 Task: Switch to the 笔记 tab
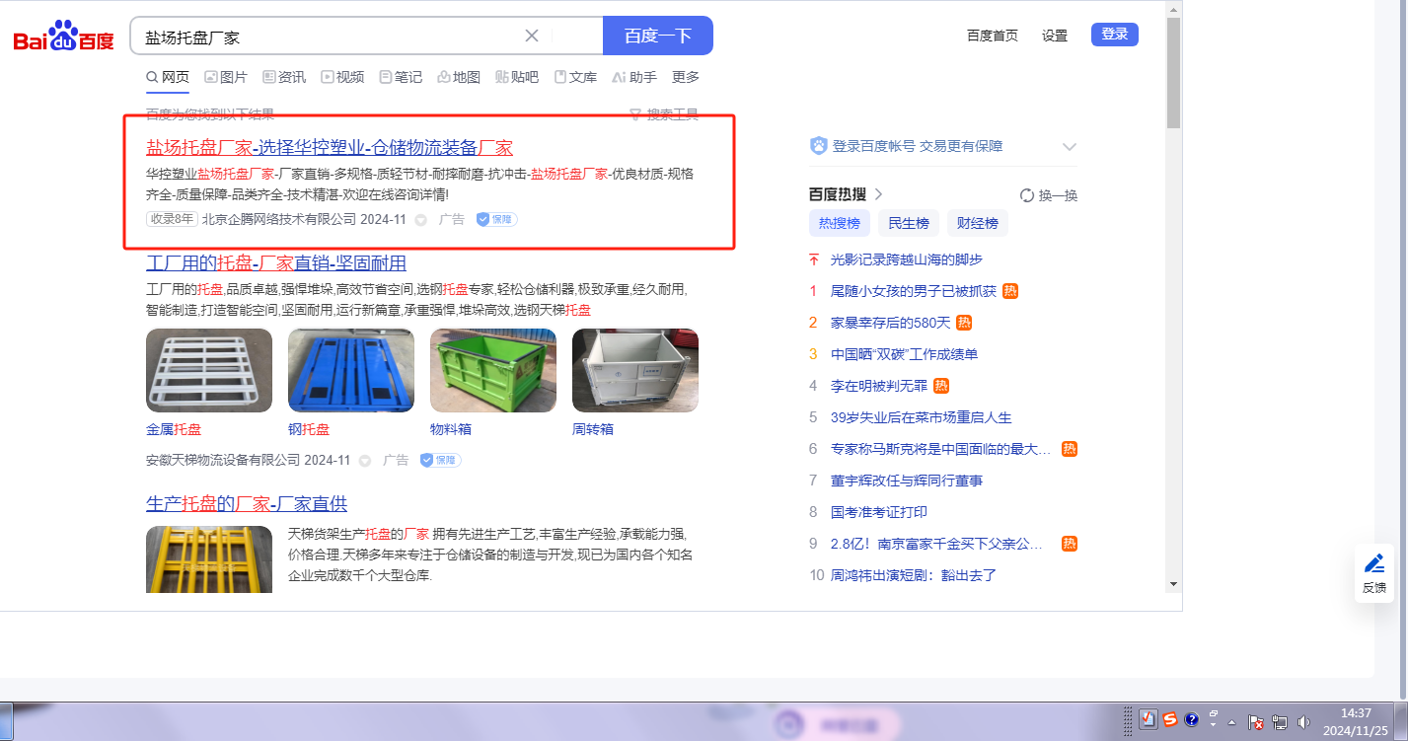401,77
